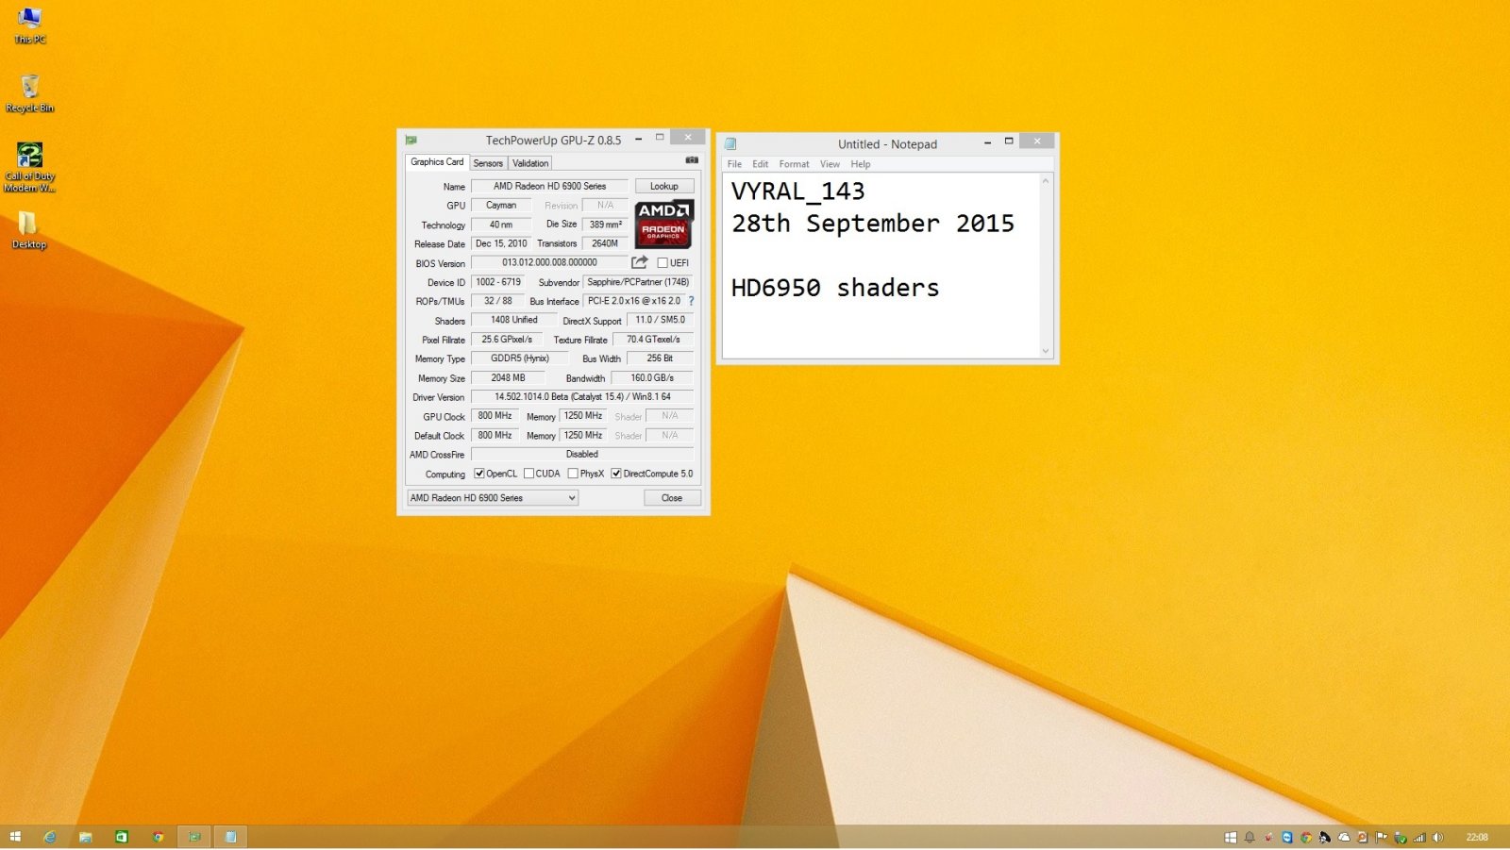Screen dimensions: 1510x850
Task: Open the AMD Radeon HD 6900 Series GPU dropdown
Action: coord(493,497)
